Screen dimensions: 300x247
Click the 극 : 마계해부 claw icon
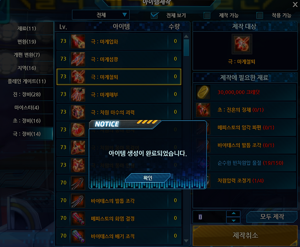(78, 94)
